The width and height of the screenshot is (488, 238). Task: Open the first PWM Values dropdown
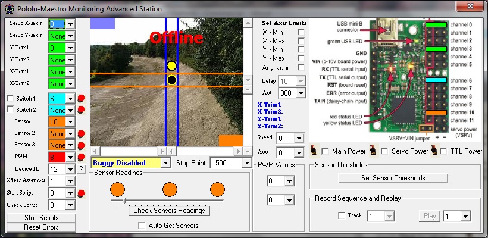point(289,181)
